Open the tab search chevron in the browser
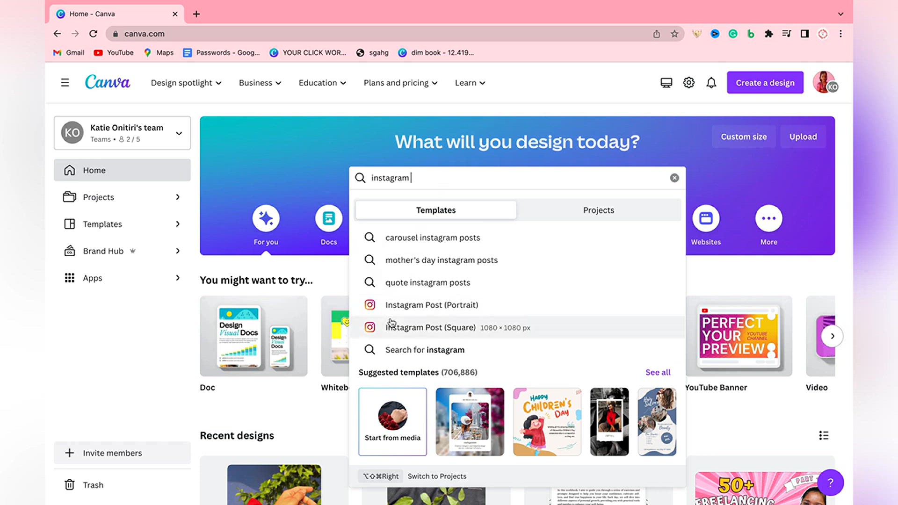This screenshot has width=898, height=505. (x=840, y=14)
